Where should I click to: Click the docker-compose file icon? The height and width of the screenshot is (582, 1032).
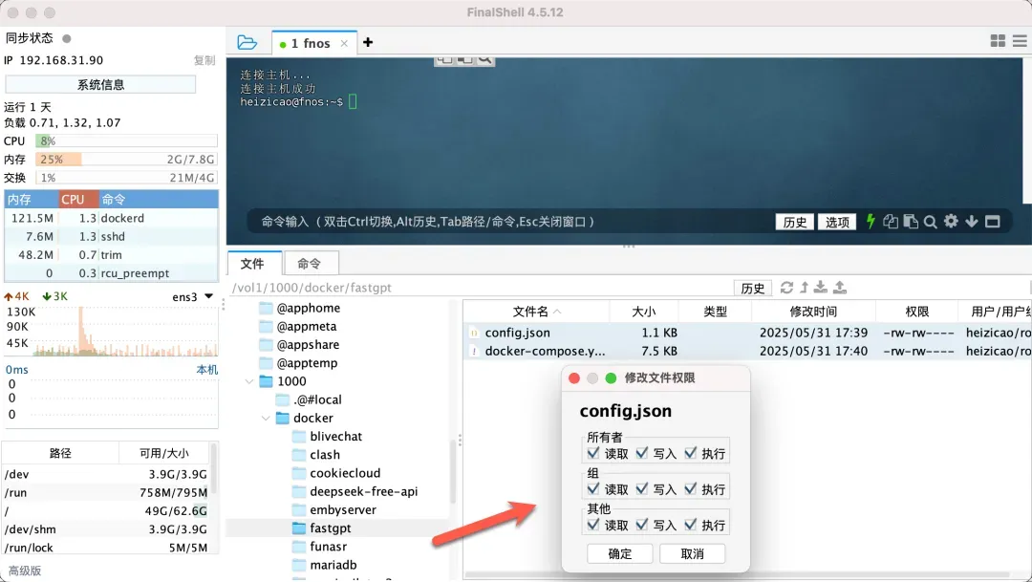pos(474,352)
